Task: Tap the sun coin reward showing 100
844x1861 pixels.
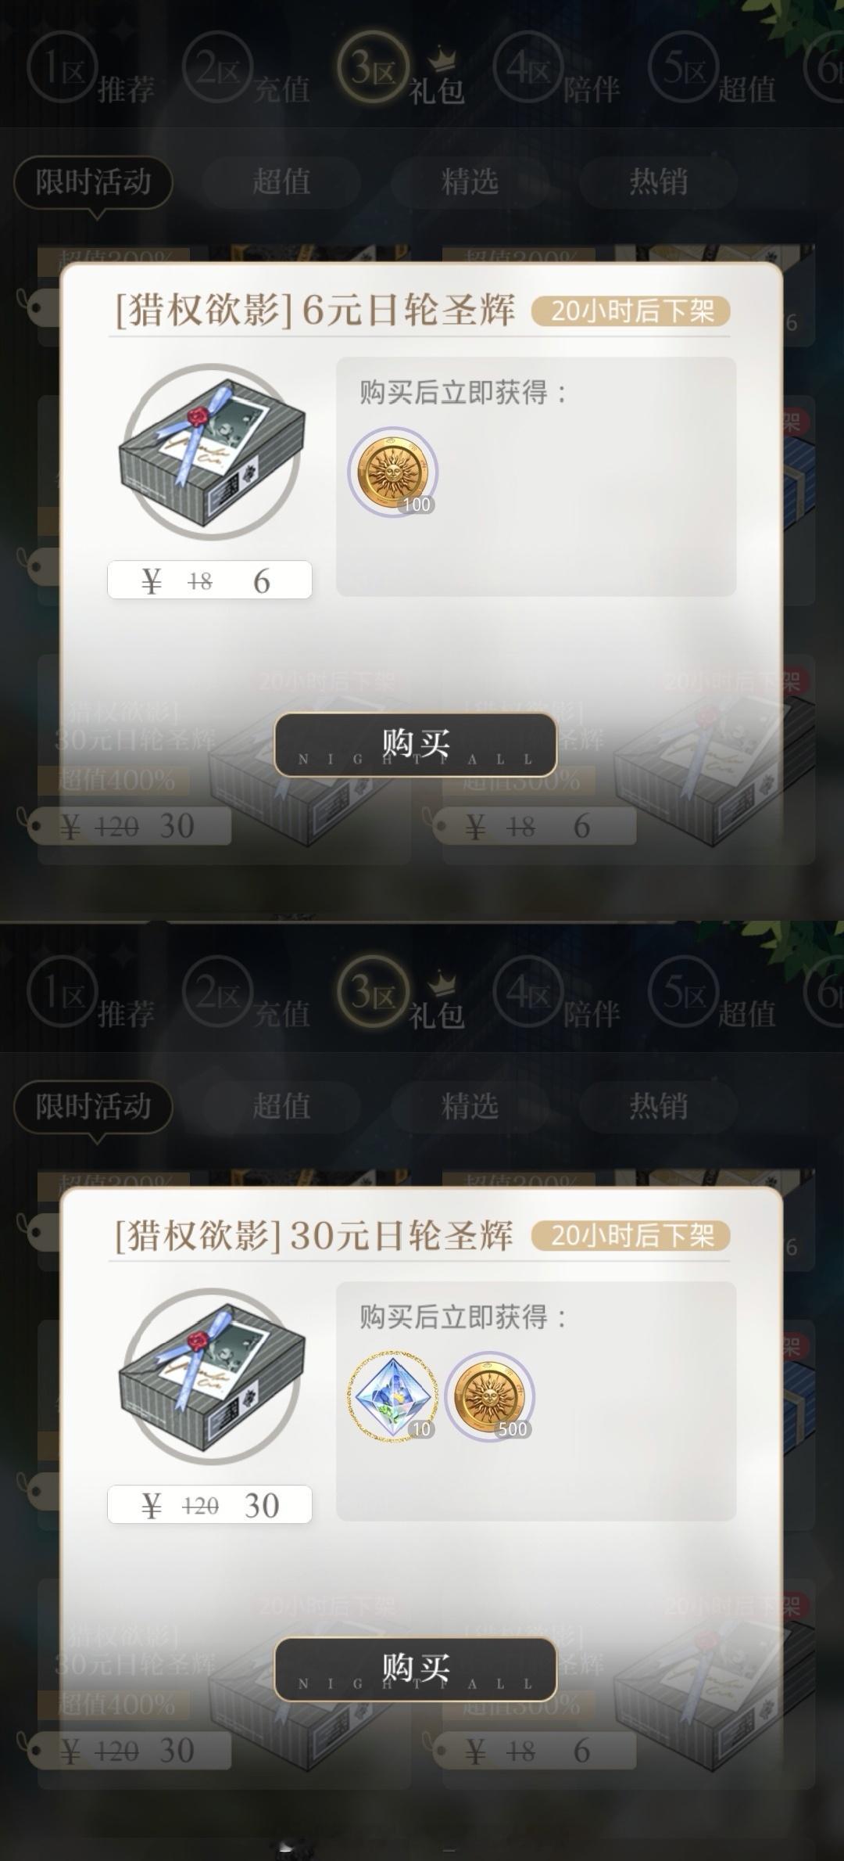Action: 392,472
